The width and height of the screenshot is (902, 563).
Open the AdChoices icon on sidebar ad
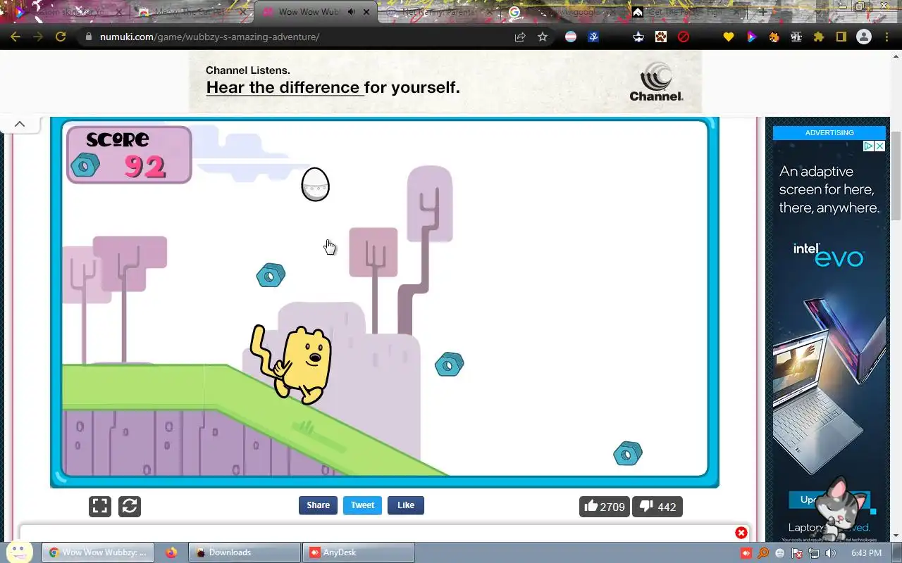click(869, 146)
